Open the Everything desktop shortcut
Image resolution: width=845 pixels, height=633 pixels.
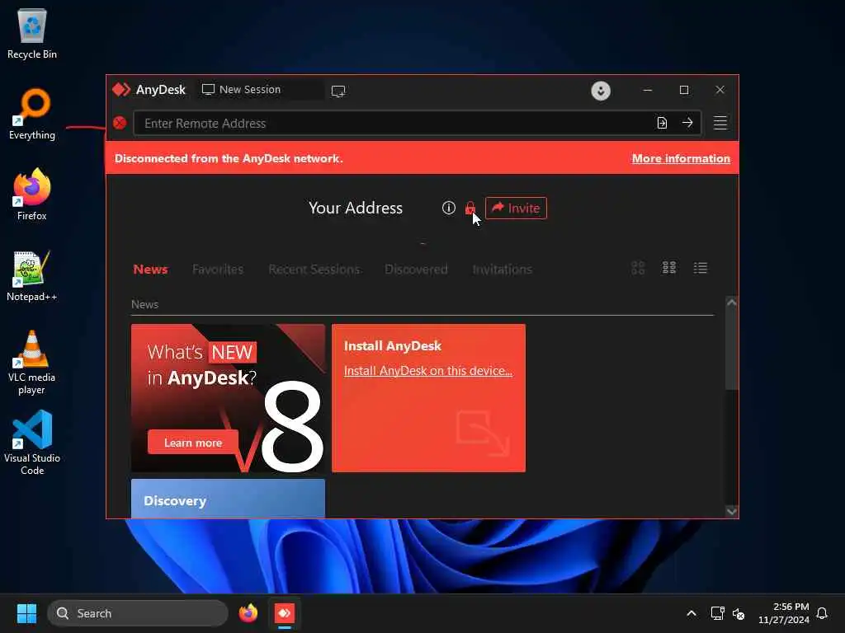pyautogui.click(x=32, y=115)
